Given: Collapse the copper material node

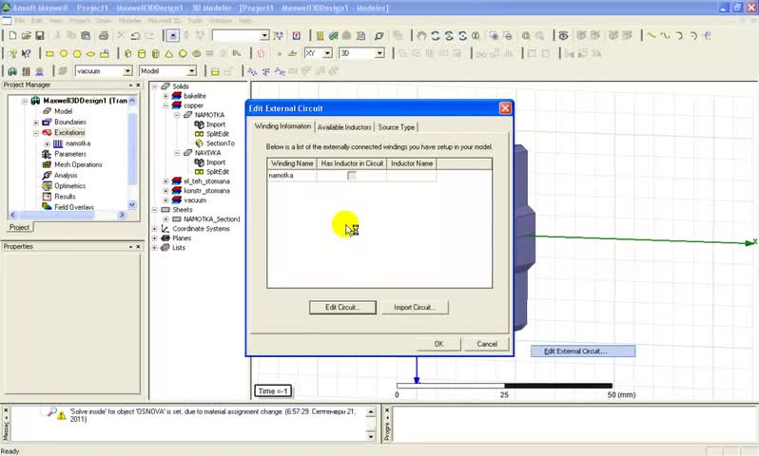Looking at the screenshot, I should click(x=165, y=105).
